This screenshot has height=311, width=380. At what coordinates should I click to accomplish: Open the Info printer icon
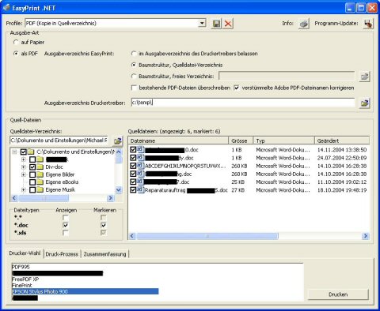[304, 24]
